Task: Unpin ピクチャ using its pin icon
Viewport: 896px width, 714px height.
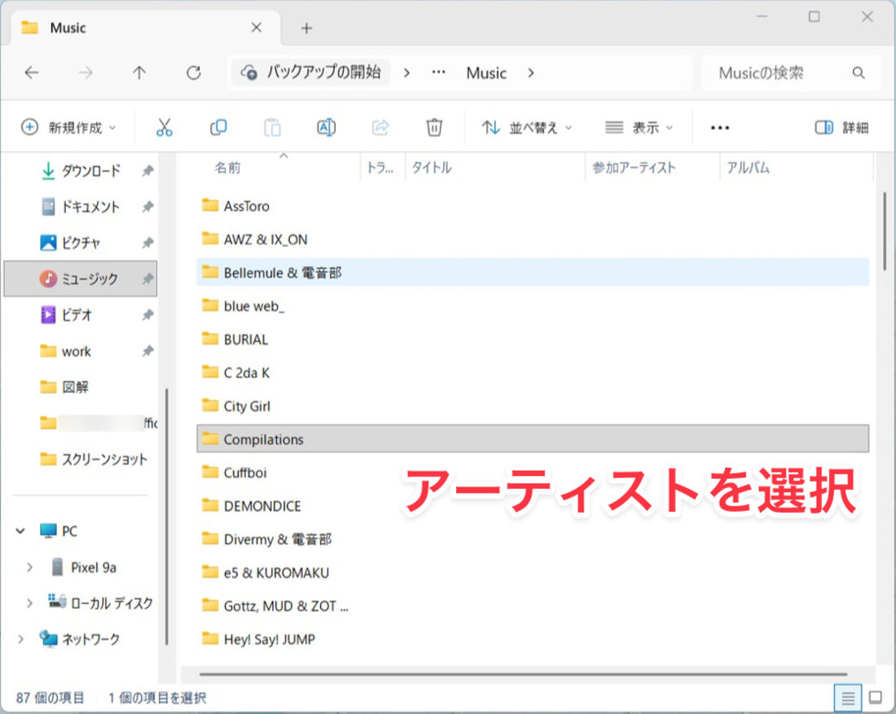Action: (148, 243)
